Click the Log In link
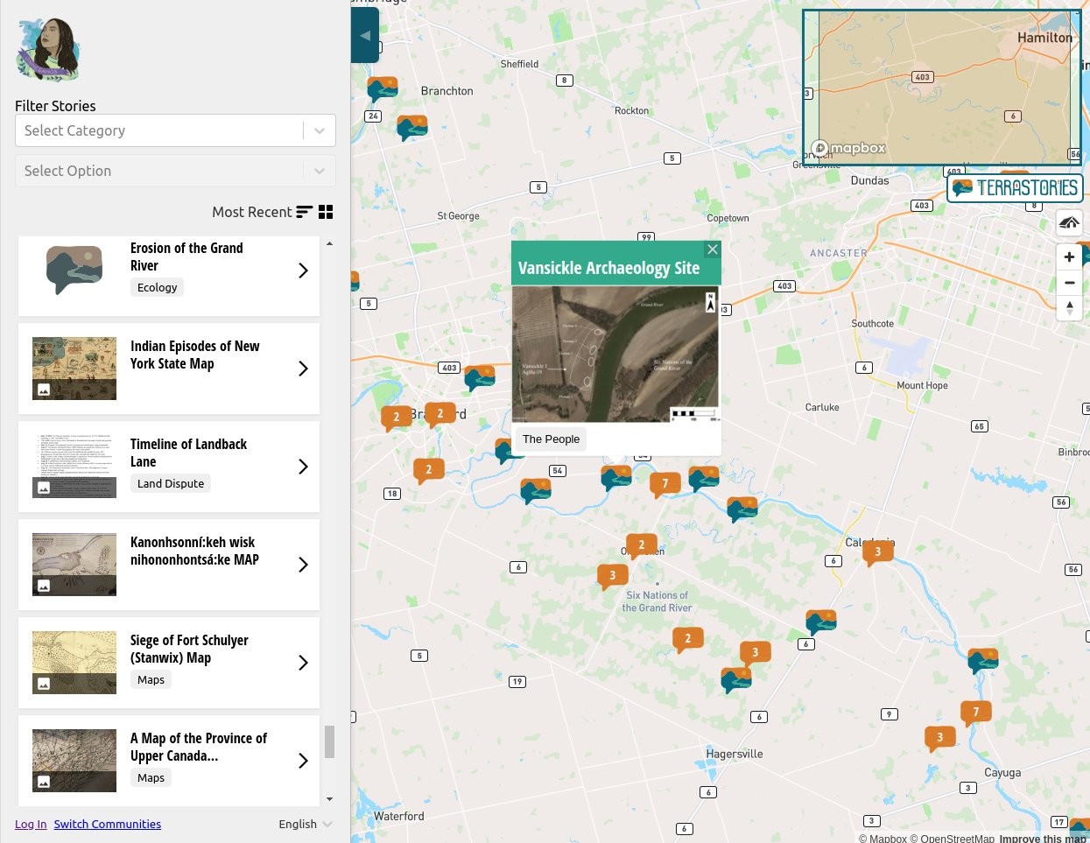1090x843 pixels. click(x=31, y=824)
